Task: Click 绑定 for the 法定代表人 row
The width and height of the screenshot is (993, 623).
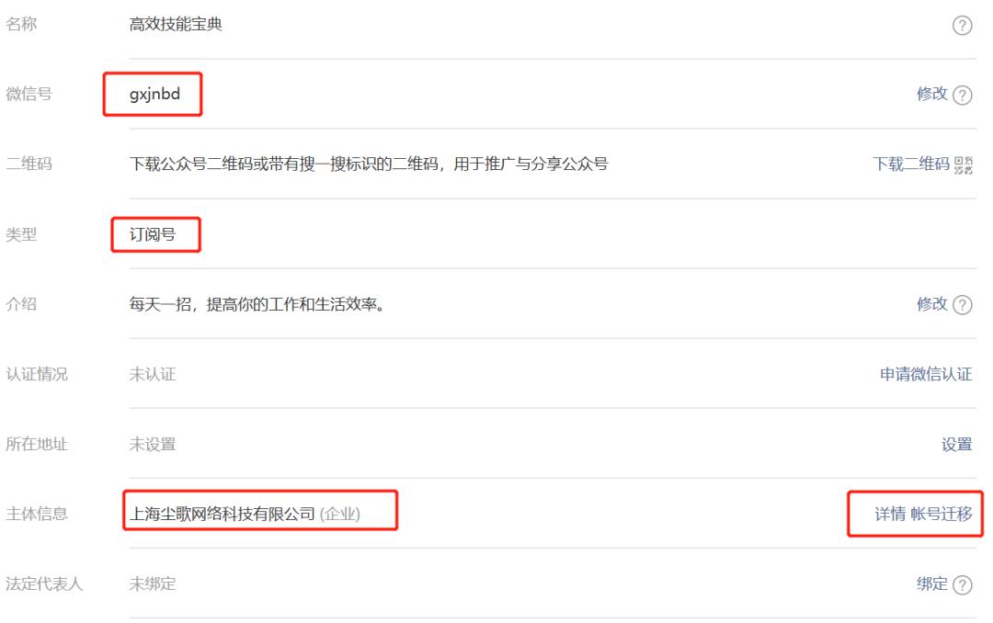Action: pyautogui.click(x=932, y=583)
